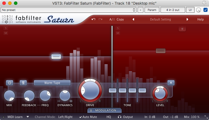Mute the right band with its M button

118,33
